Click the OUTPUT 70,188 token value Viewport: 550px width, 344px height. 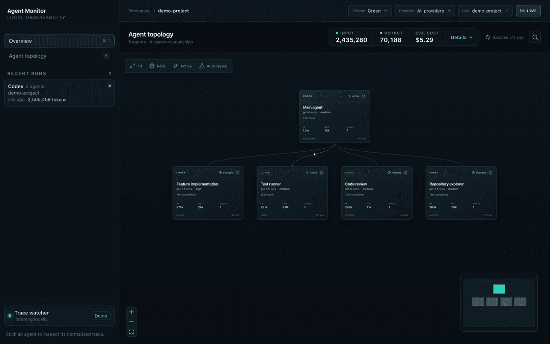point(391,40)
